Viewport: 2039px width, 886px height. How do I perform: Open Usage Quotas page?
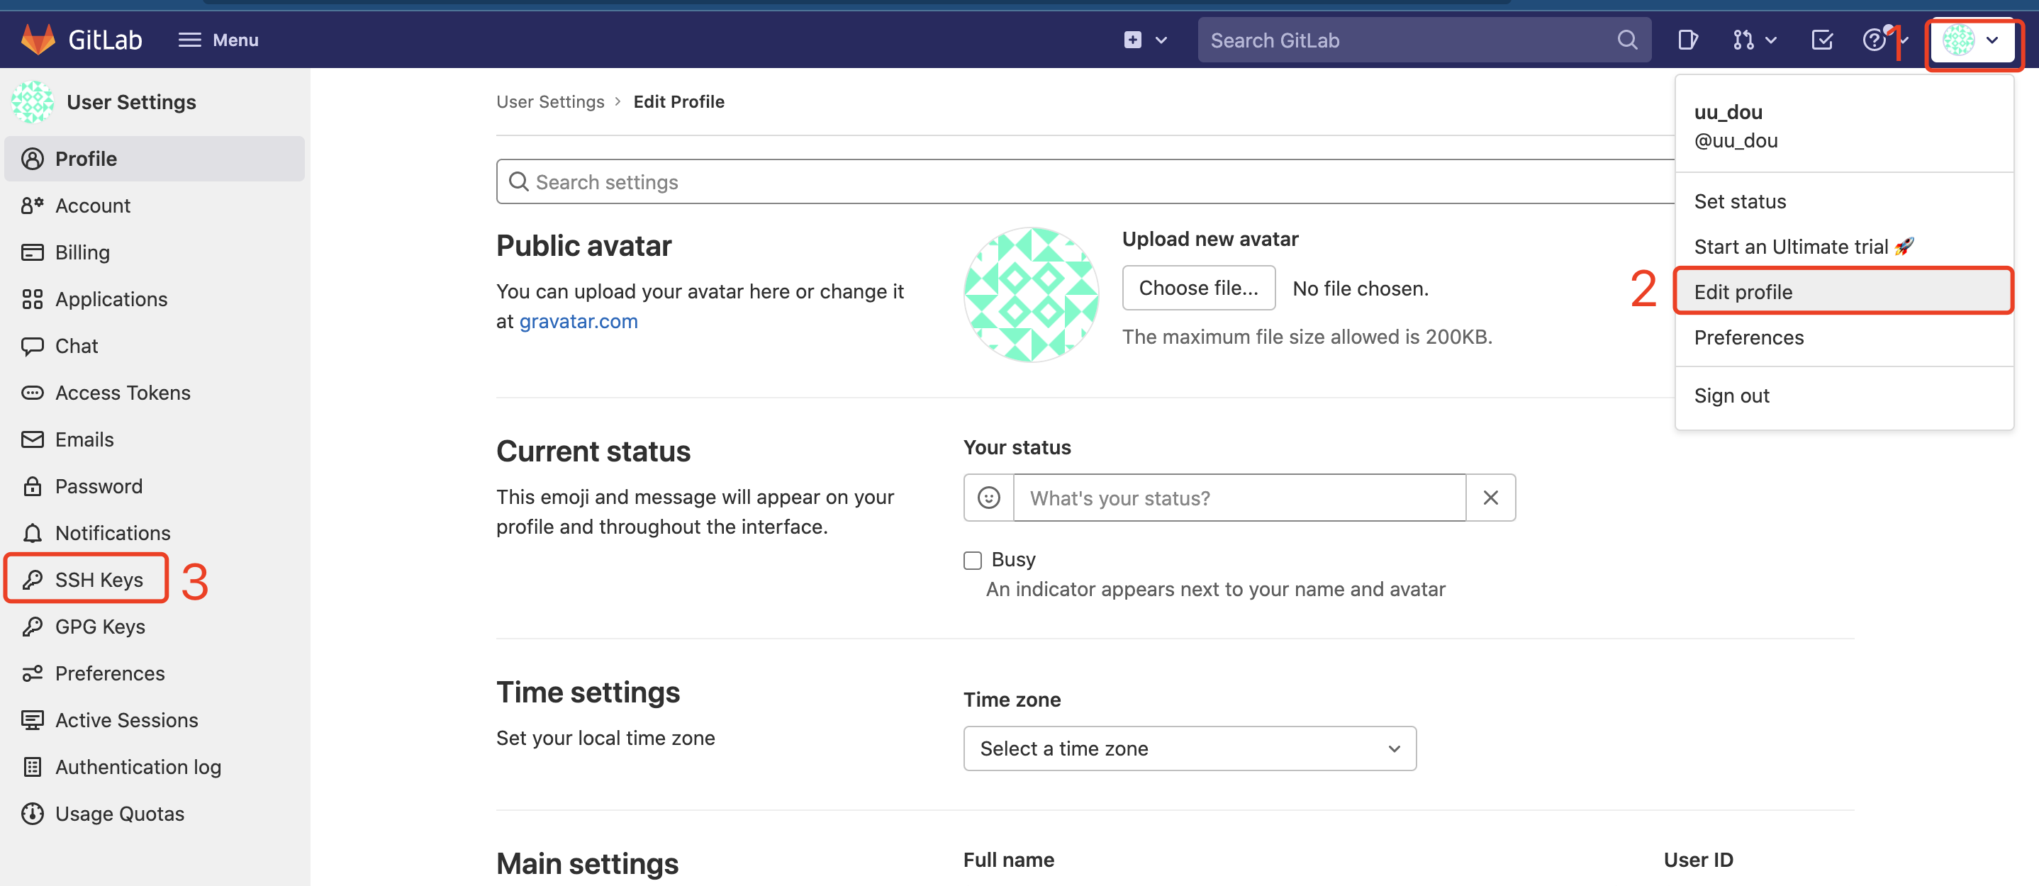coord(155,813)
